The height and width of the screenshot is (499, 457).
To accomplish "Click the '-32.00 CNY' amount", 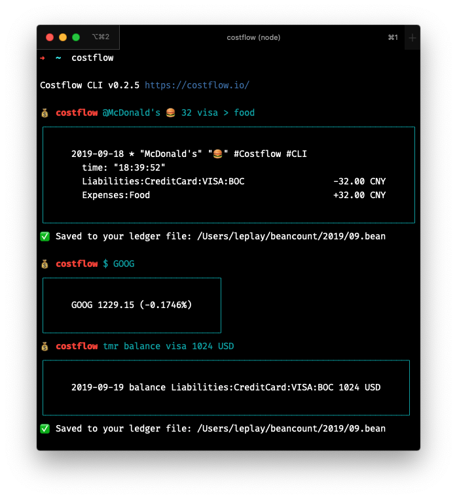I will (x=359, y=181).
